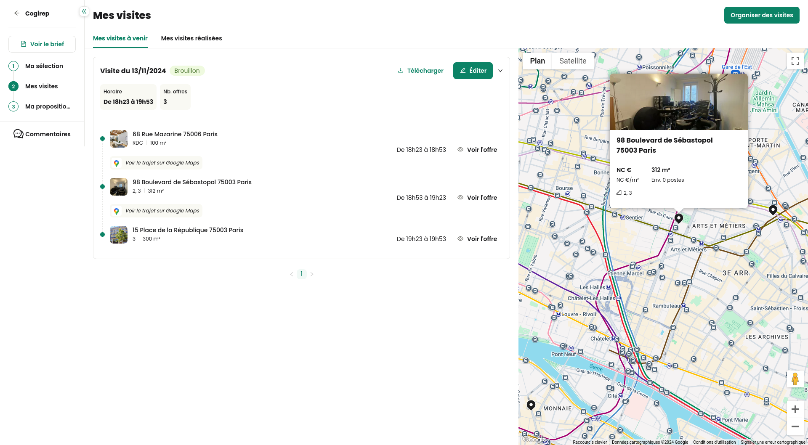Collapse the sidebar with double chevron icon
This screenshot has height=445, width=808.
pyautogui.click(x=84, y=12)
